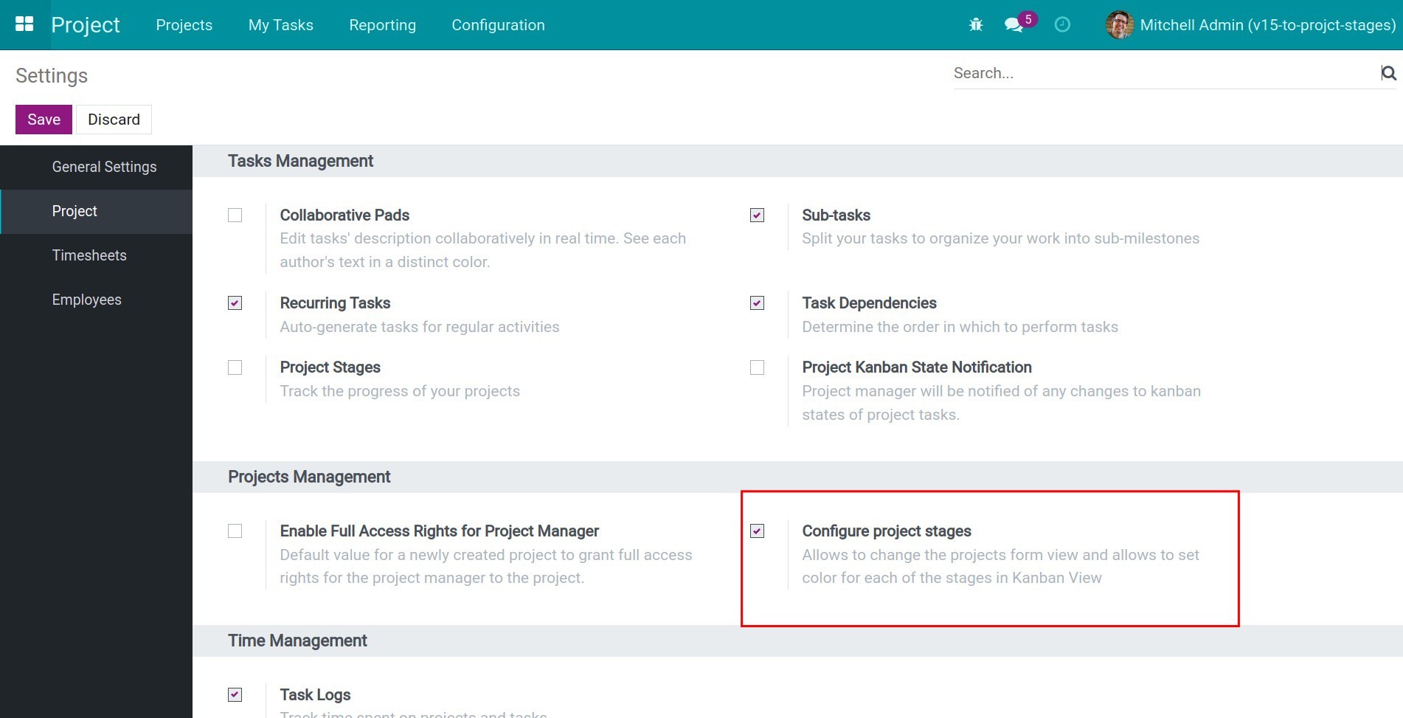Click Mitchell Admin avatar picture
The image size is (1403, 718).
point(1119,25)
